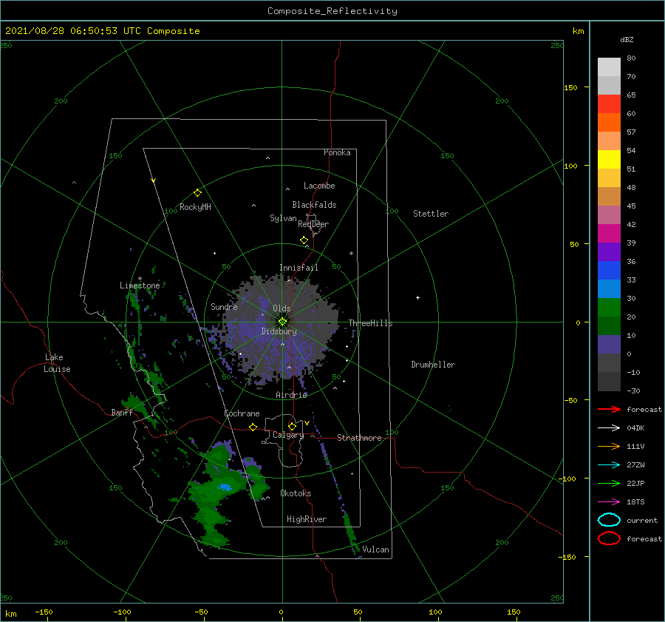Click the RockyMH label
Image resolution: width=665 pixels, height=622 pixels.
195,207
